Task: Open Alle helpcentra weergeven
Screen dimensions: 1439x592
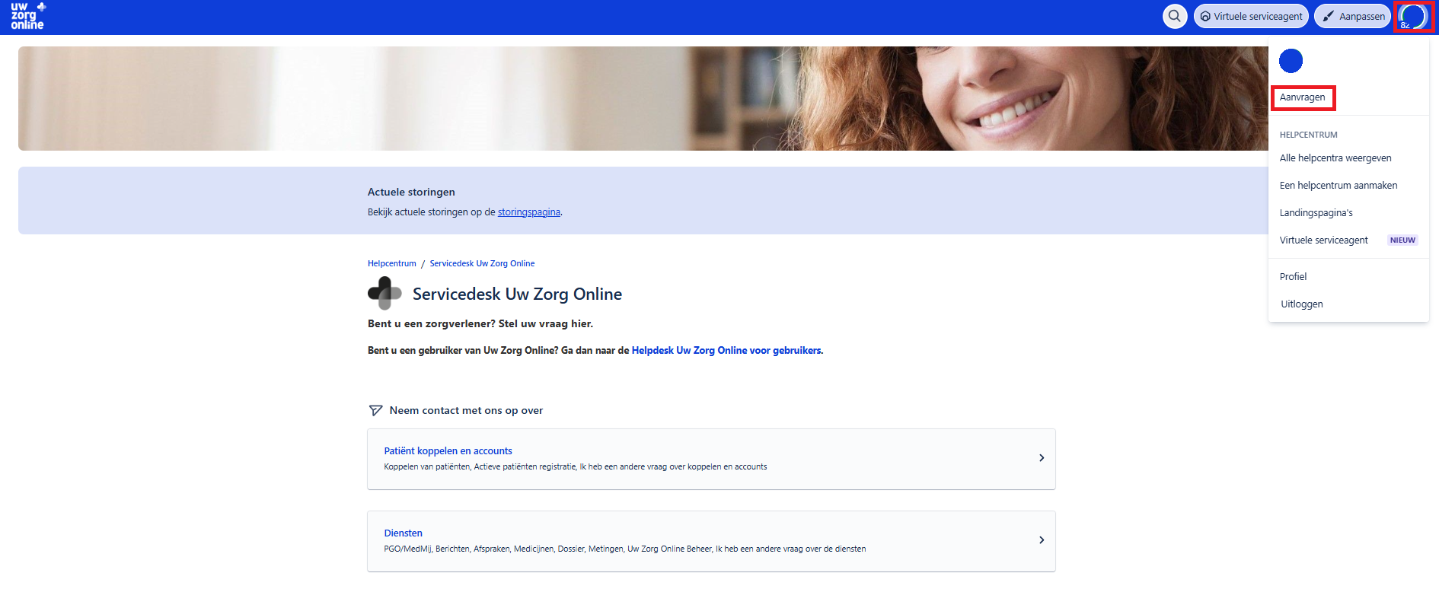Action: click(1335, 158)
